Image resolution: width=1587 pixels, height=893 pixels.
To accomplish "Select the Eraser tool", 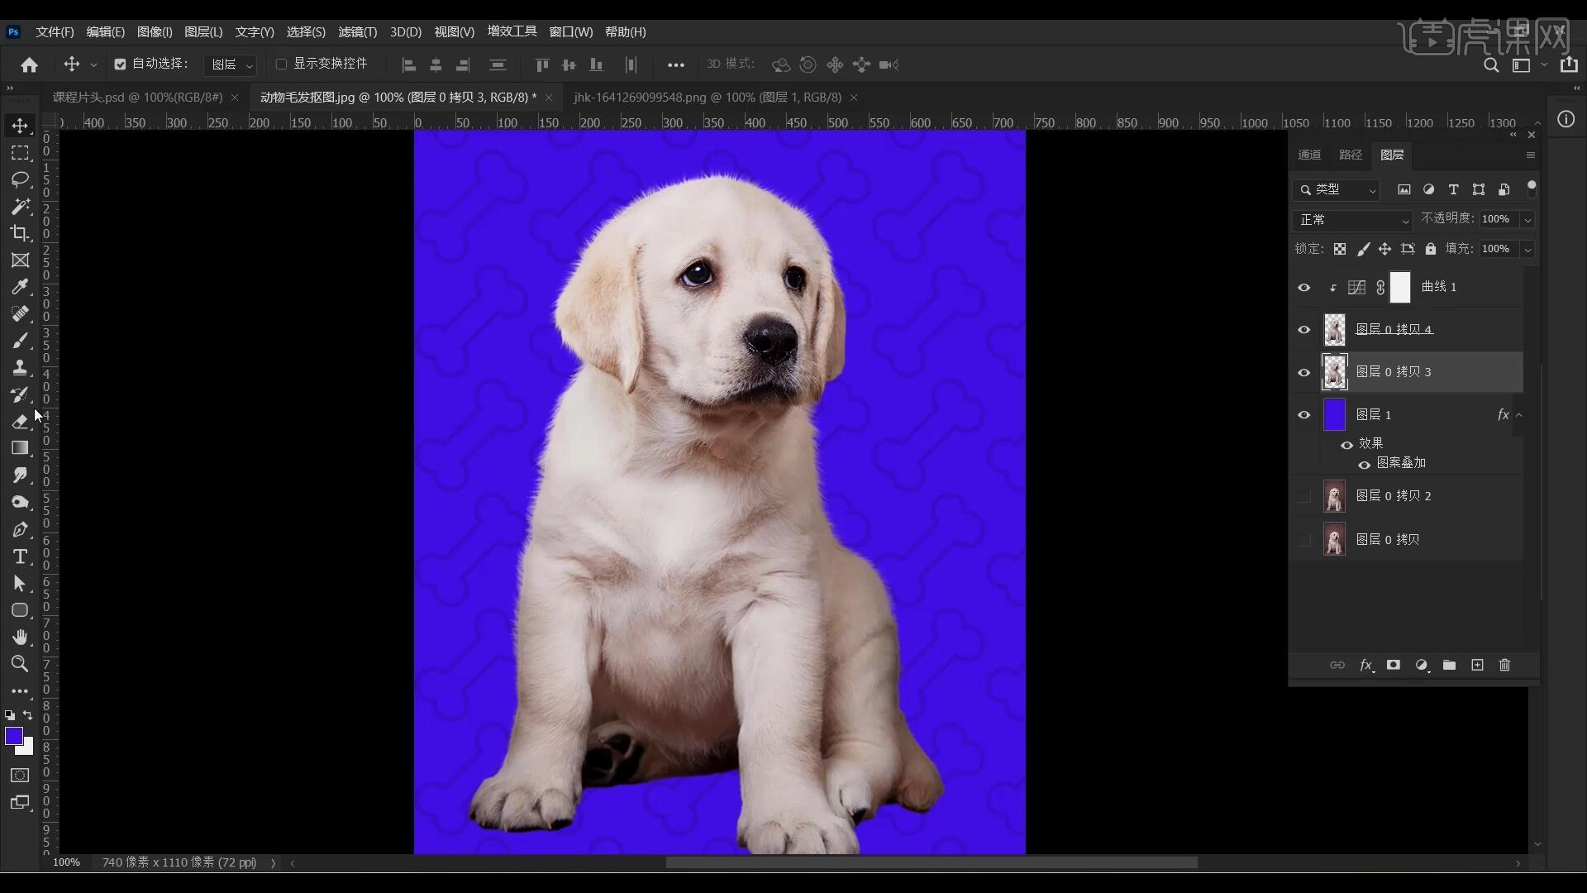I will (20, 422).
